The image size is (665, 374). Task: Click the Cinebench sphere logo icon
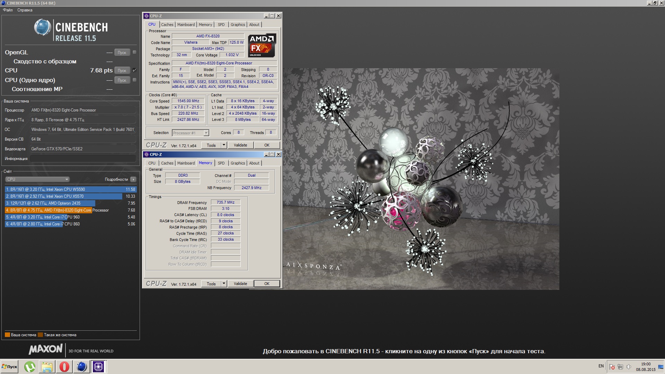pos(43,27)
